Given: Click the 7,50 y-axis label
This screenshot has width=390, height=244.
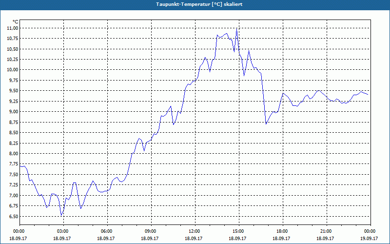Looking at the screenshot, I should tap(14, 175).
